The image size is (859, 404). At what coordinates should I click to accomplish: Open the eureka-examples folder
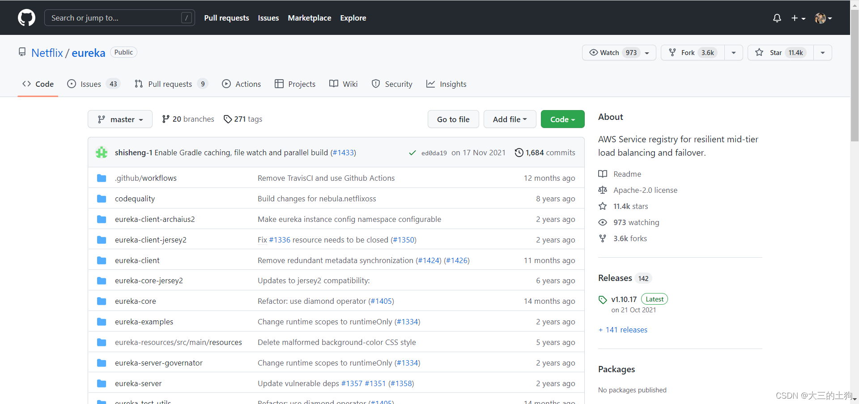point(144,322)
